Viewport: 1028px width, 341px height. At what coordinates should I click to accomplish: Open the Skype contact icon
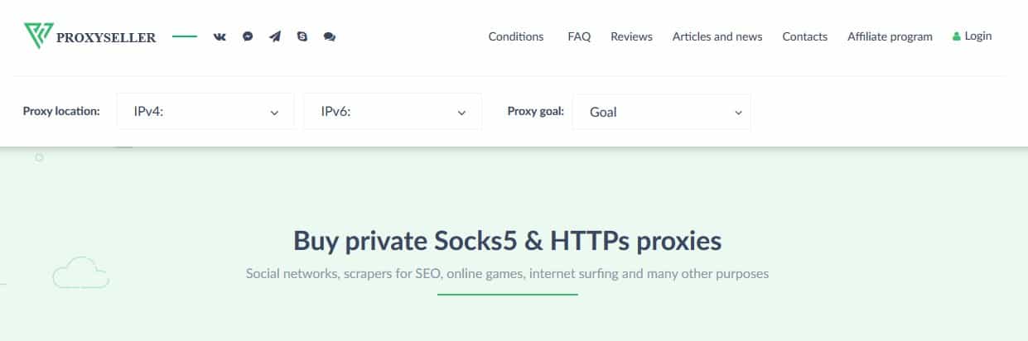coord(302,36)
